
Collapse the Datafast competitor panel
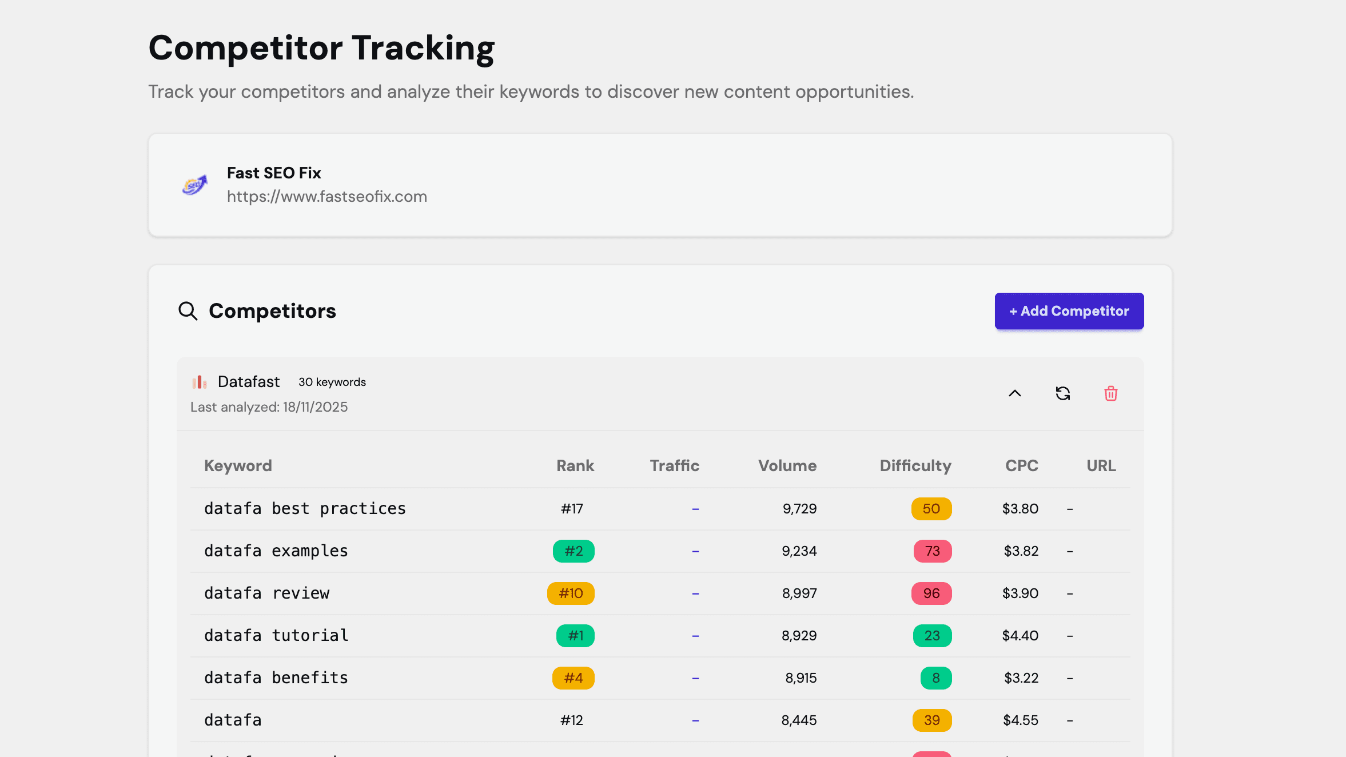[x=1015, y=393]
